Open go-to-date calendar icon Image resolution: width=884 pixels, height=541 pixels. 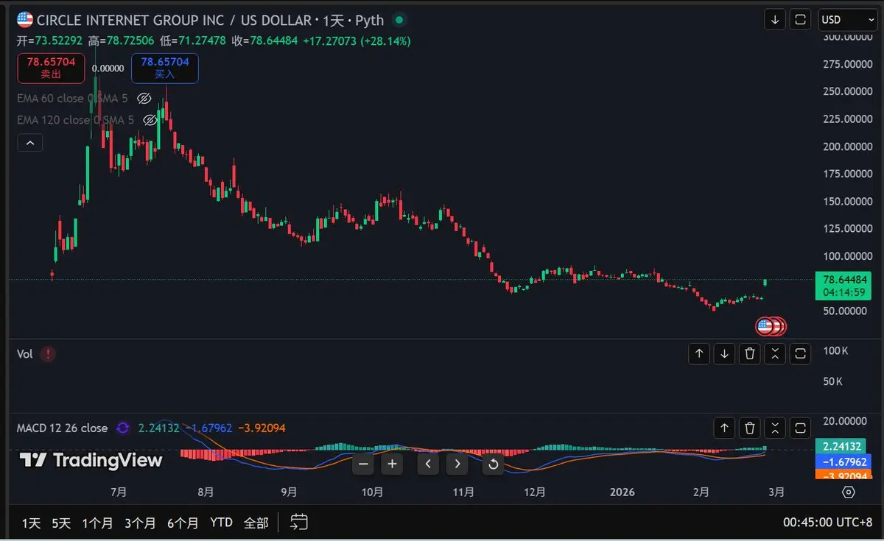click(x=298, y=523)
